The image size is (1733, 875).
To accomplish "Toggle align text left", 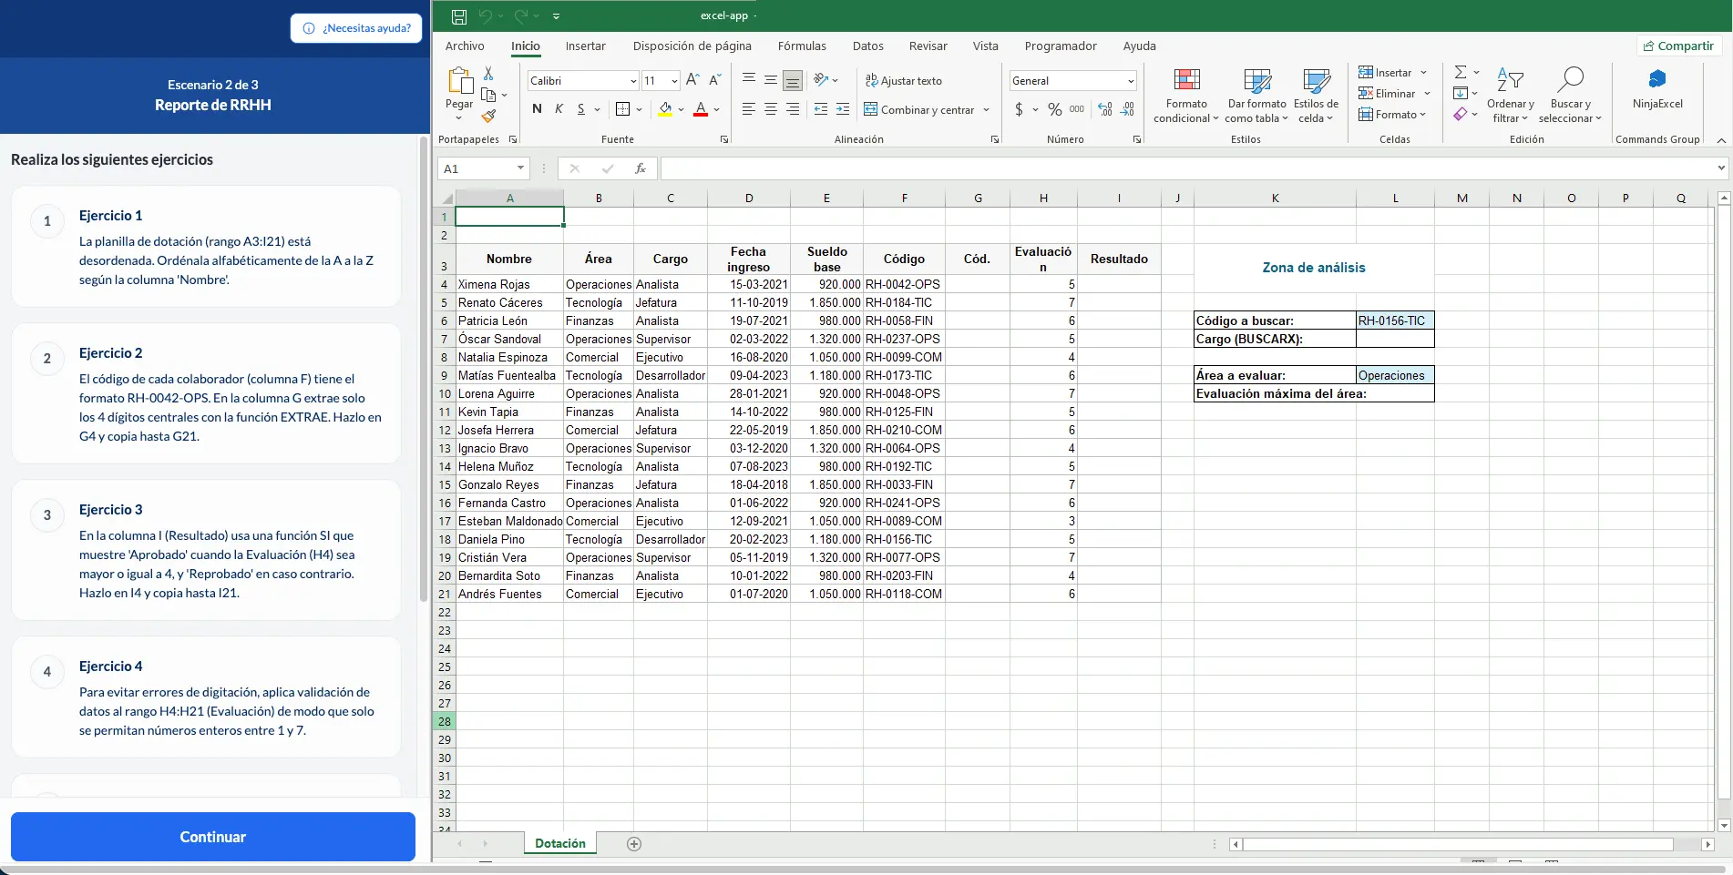I will (x=749, y=109).
